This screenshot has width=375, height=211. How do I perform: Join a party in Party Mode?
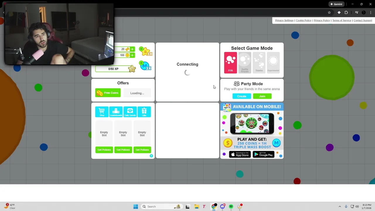(262, 96)
